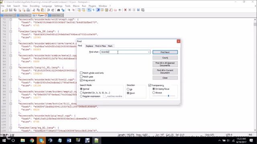This screenshot has width=257, height=144.
Task: Click the Open file toolbar icon
Action: tap(6, 10)
